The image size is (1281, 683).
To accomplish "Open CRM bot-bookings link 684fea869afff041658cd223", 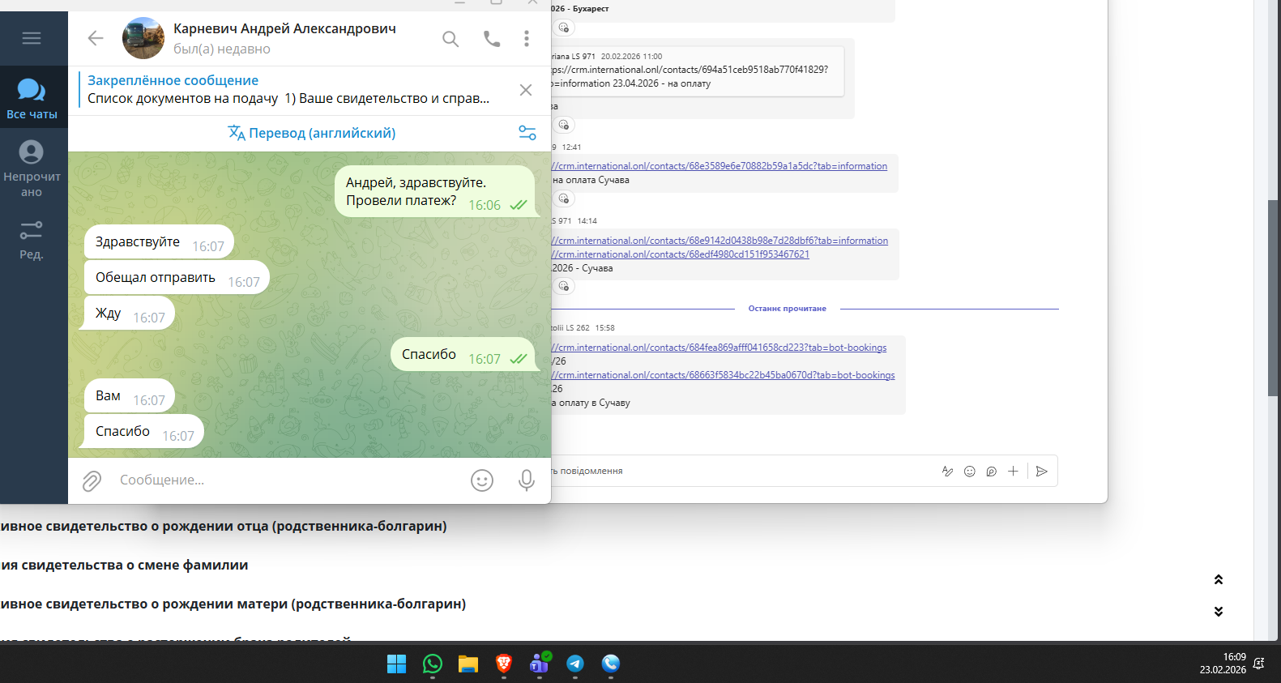I will coord(719,348).
